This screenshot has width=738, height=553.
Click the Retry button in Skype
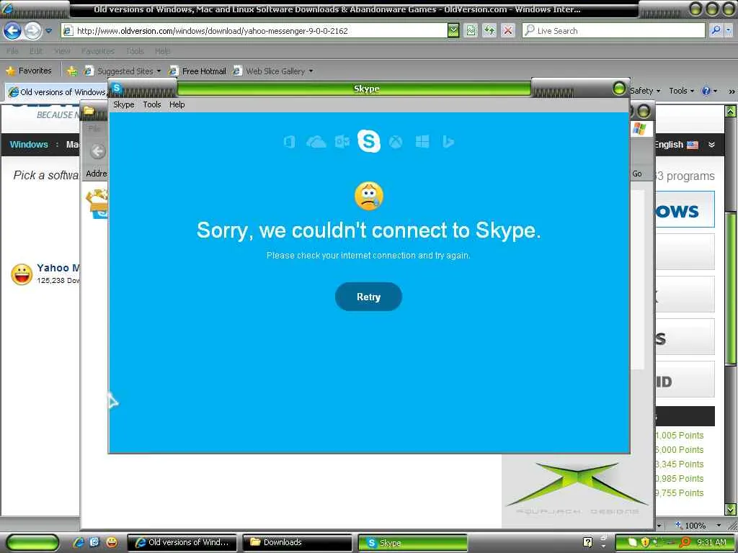(368, 297)
